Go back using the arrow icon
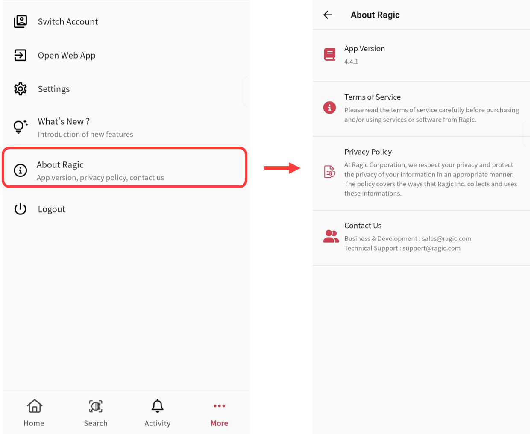 (328, 15)
